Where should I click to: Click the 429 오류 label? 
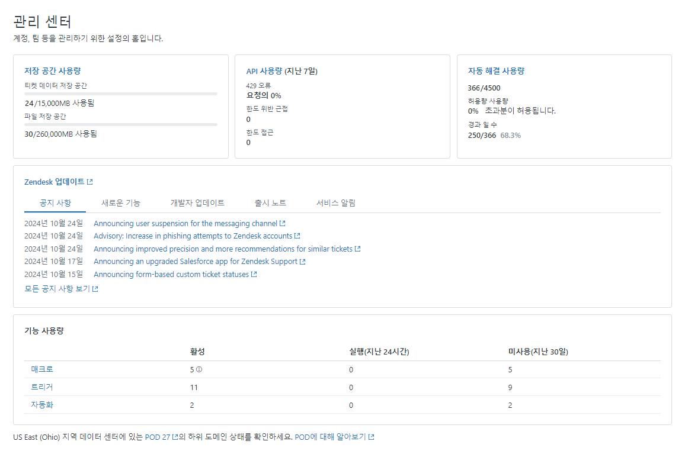click(258, 86)
